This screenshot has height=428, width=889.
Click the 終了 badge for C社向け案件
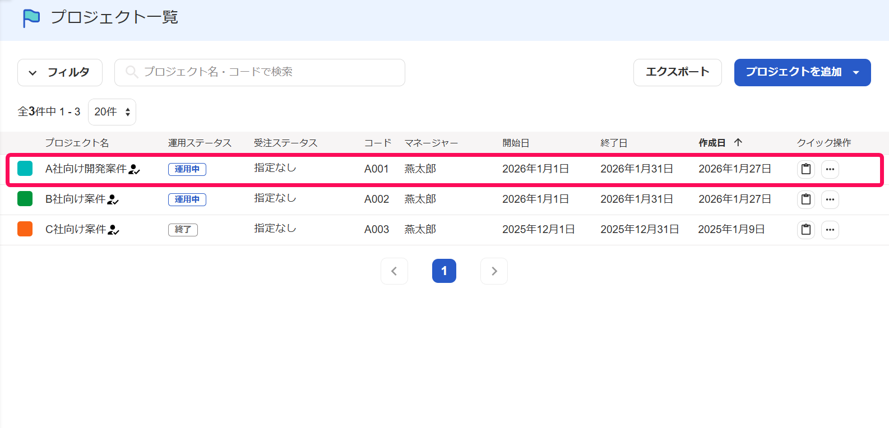click(x=183, y=230)
